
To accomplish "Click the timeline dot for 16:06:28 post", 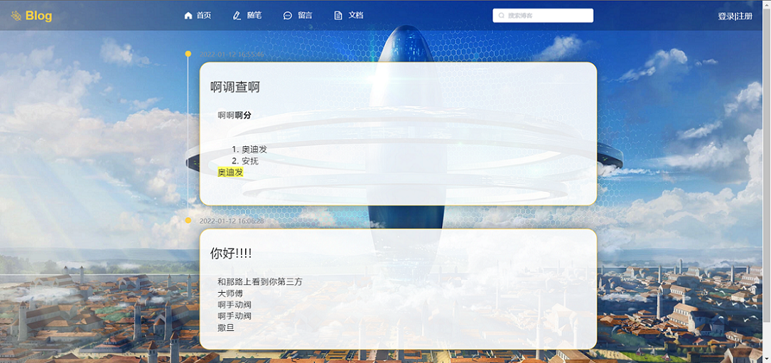I will 188,221.
